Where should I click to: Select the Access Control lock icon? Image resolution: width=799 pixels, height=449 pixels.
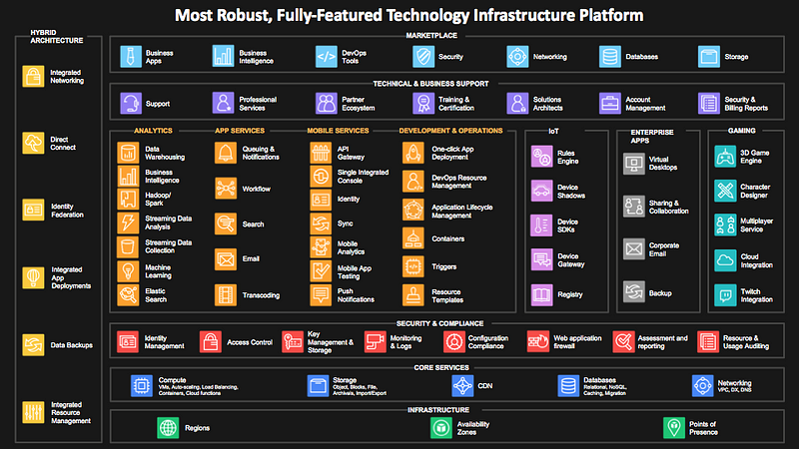pyautogui.click(x=211, y=342)
